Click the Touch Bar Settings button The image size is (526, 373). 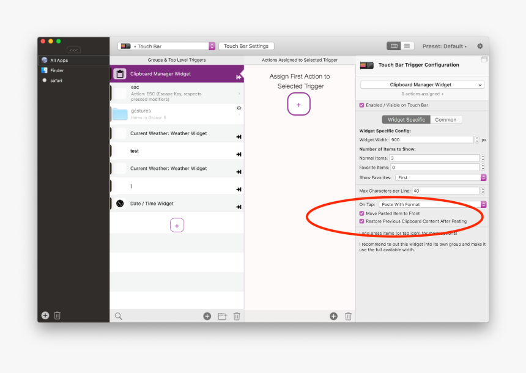246,46
